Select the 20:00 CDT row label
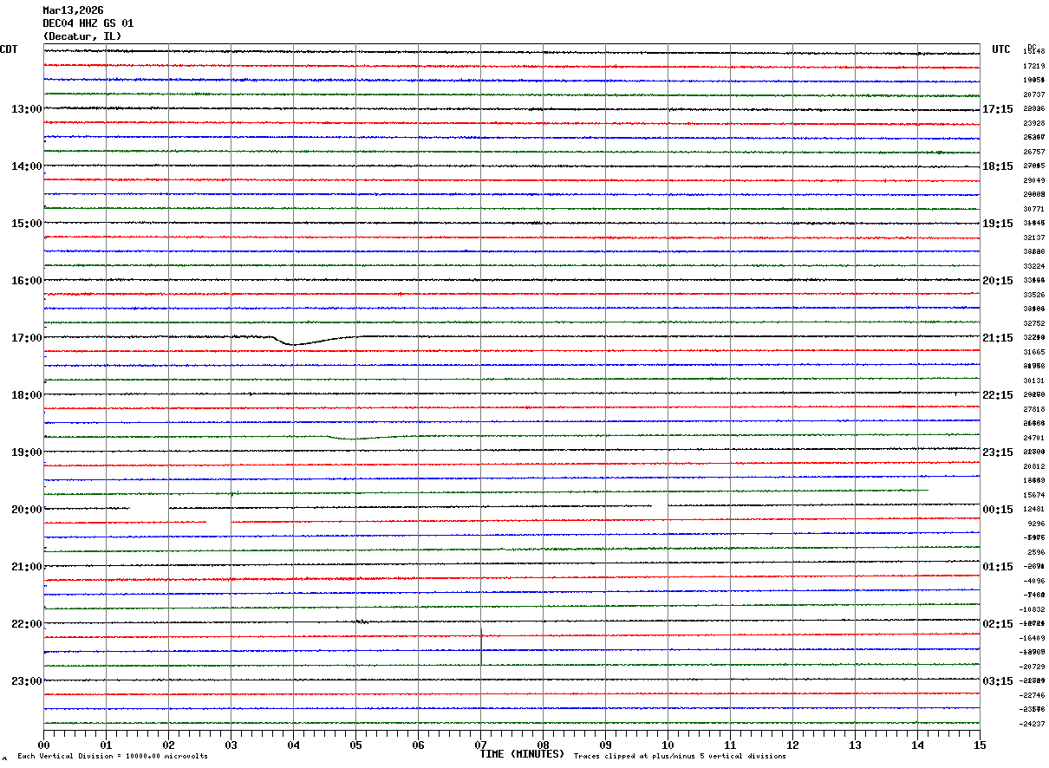The height and width of the screenshot is (768, 1049). point(27,510)
